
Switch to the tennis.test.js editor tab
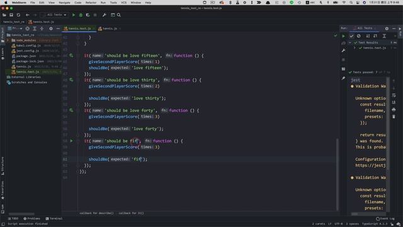pyautogui.click(x=79, y=28)
